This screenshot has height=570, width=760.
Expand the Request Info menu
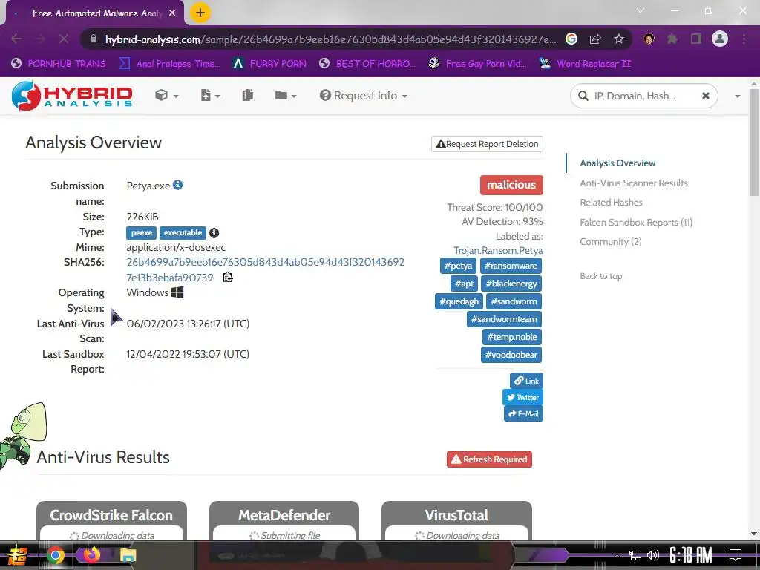click(363, 96)
